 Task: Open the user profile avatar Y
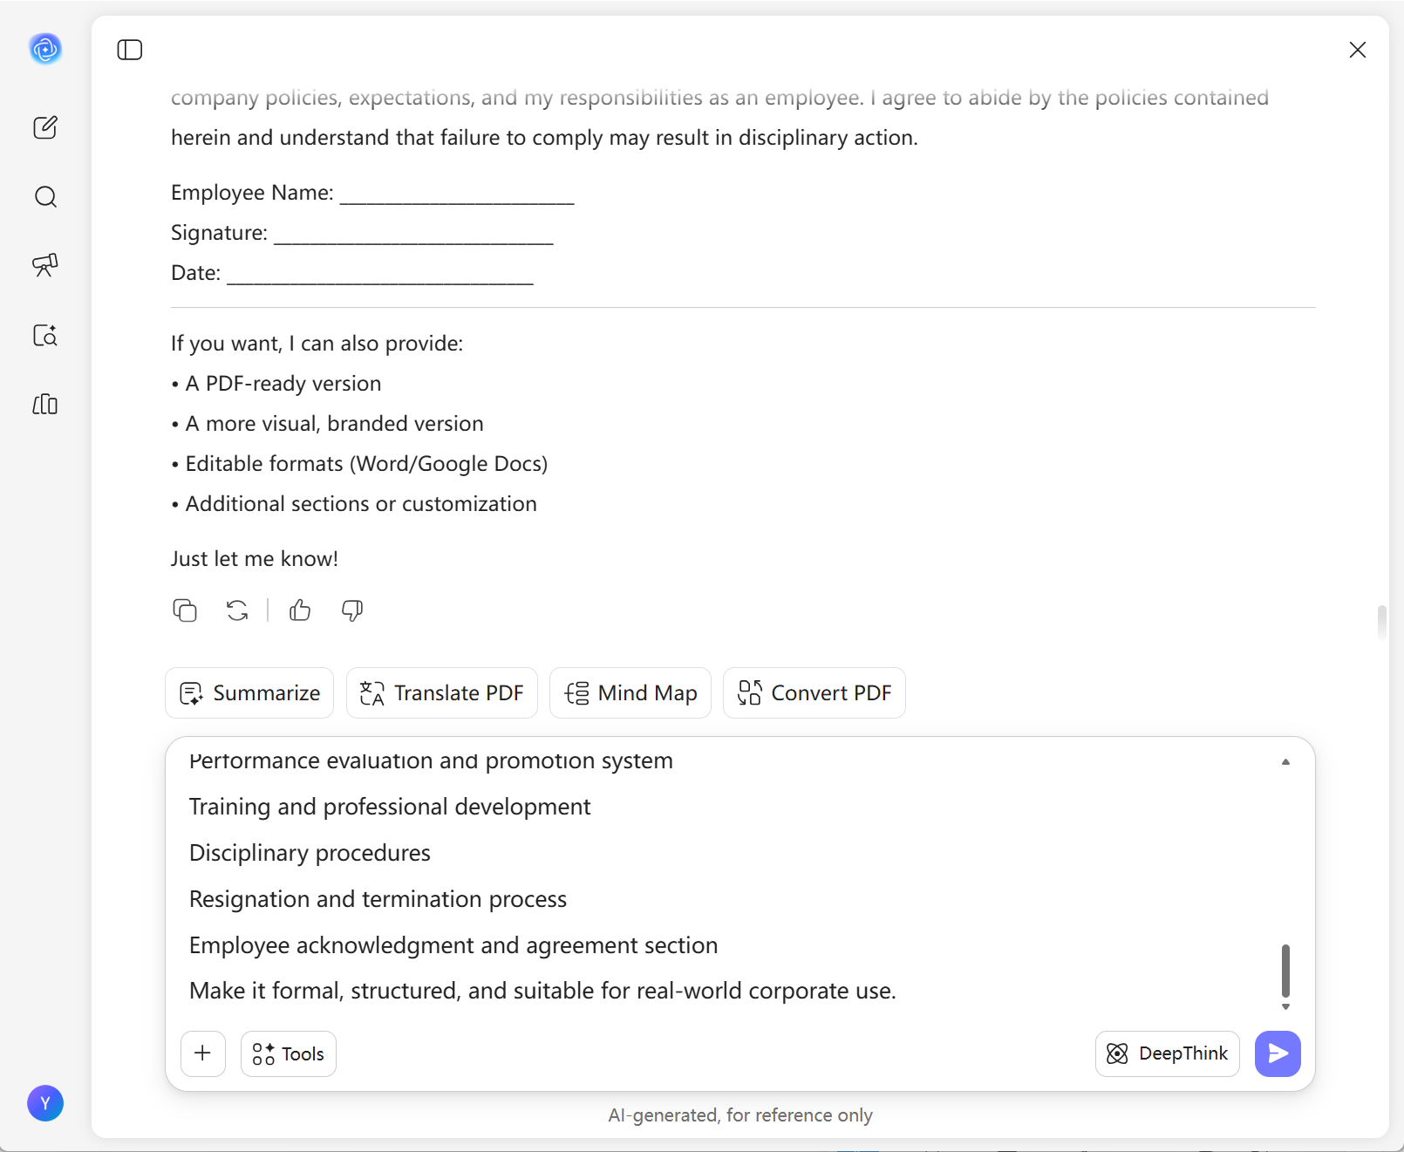point(45,1103)
